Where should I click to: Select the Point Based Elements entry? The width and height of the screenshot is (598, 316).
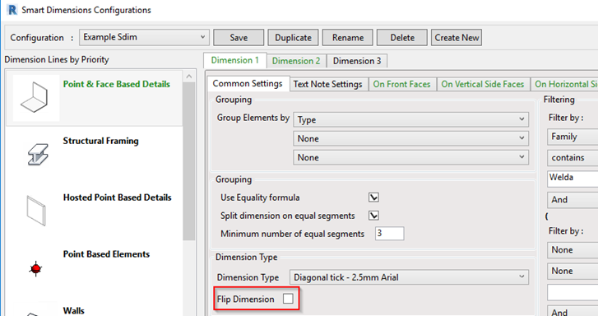pos(94,268)
